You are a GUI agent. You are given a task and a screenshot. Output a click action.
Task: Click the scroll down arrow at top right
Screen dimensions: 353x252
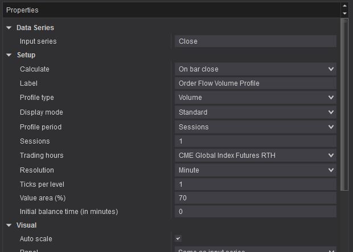tap(344, 12)
